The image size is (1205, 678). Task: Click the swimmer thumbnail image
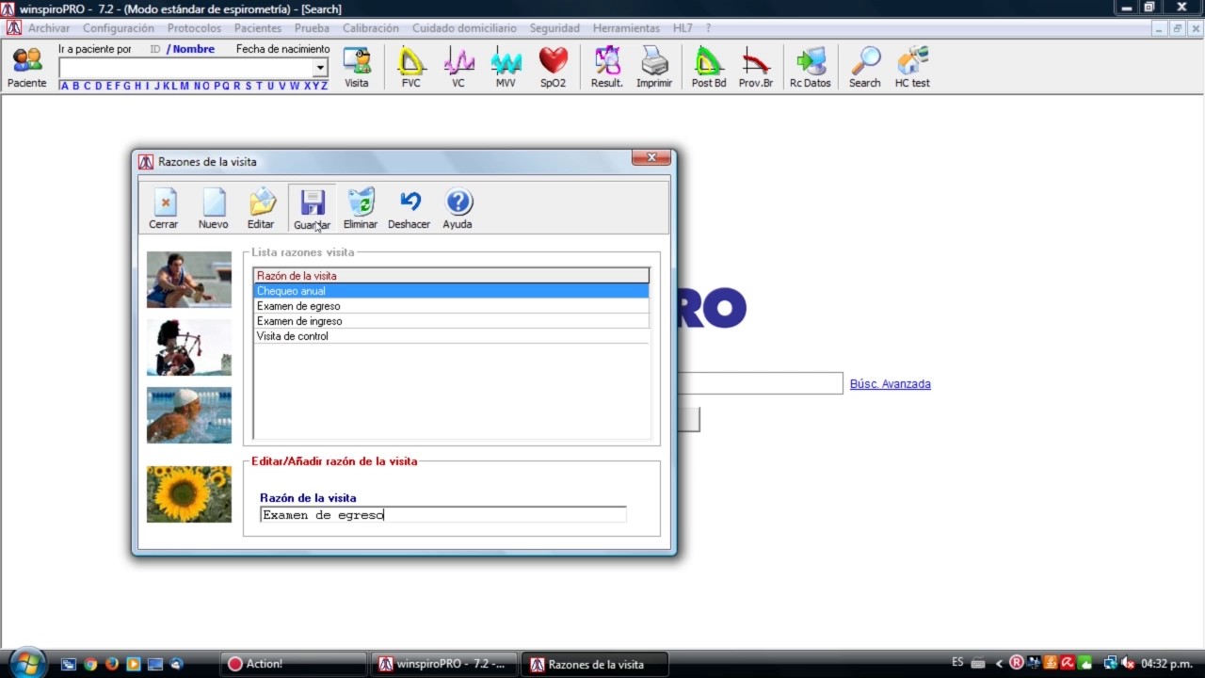(x=189, y=415)
